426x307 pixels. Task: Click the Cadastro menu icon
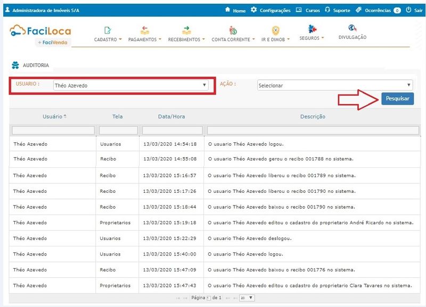pyautogui.click(x=108, y=30)
